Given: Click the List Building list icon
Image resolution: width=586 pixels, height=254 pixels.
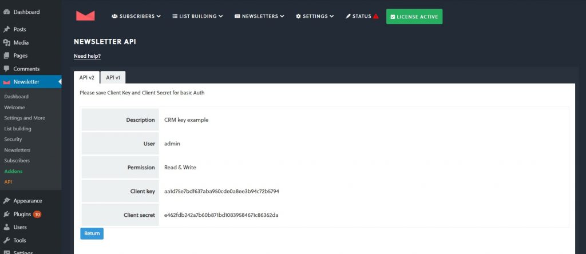Looking at the screenshot, I should click(175, 17).
